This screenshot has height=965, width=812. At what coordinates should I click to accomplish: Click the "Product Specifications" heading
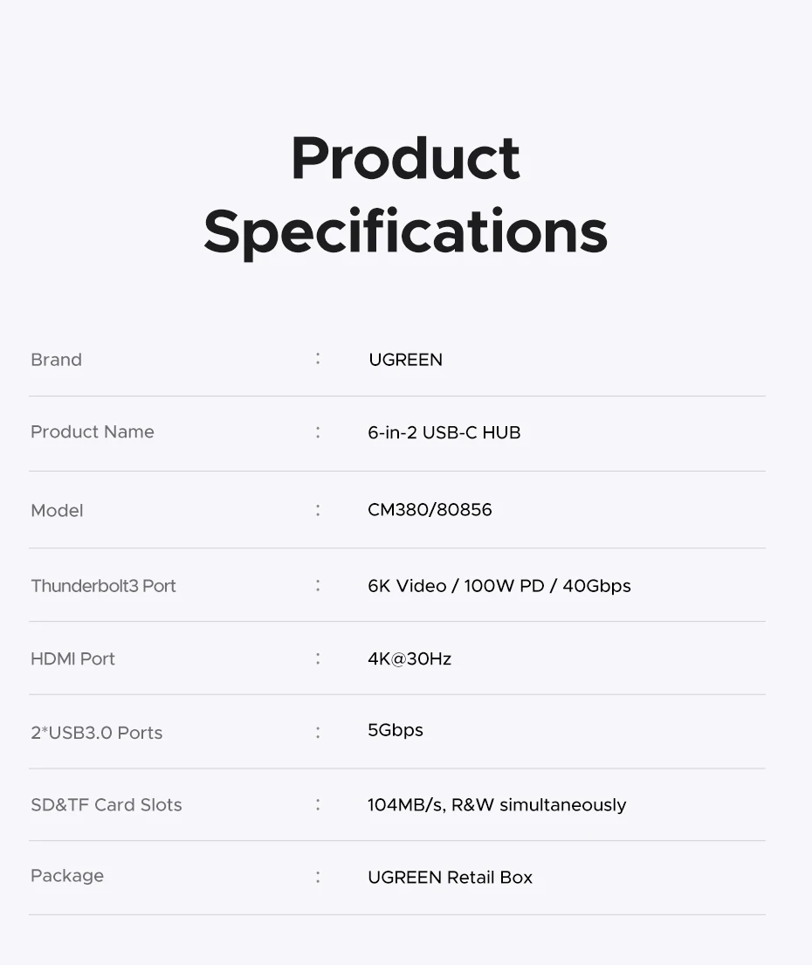[405, 195]
